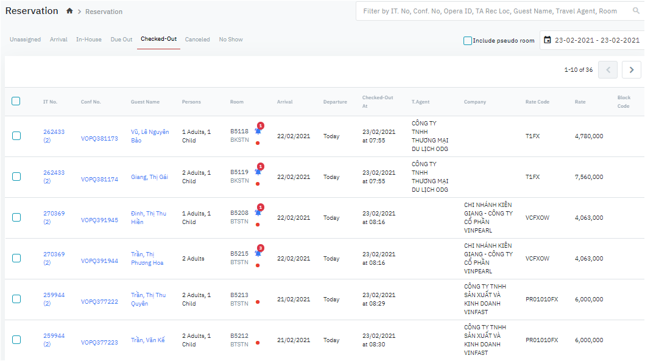Open the calendar date range icon
Viewport: 645px width, 361px height.
click(548, 40)
